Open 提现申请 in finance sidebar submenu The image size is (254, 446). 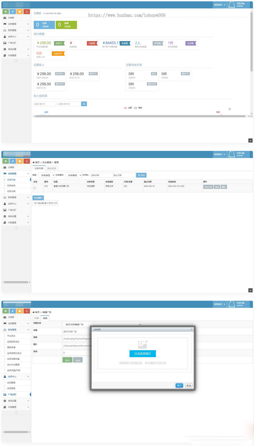click(x=11, y=347)
